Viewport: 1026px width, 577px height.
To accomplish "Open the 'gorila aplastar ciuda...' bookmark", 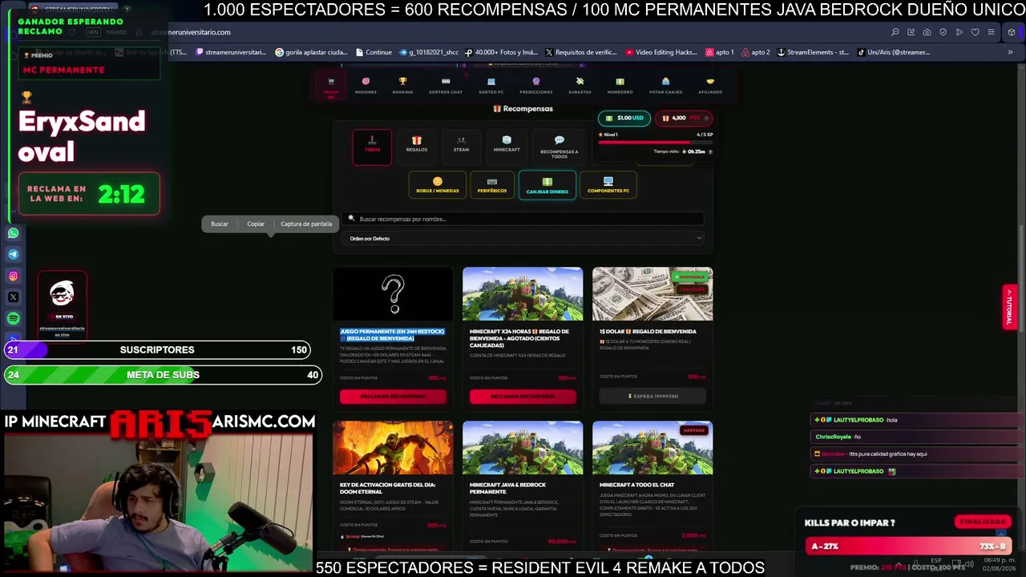I will click(x=311, y=52).
